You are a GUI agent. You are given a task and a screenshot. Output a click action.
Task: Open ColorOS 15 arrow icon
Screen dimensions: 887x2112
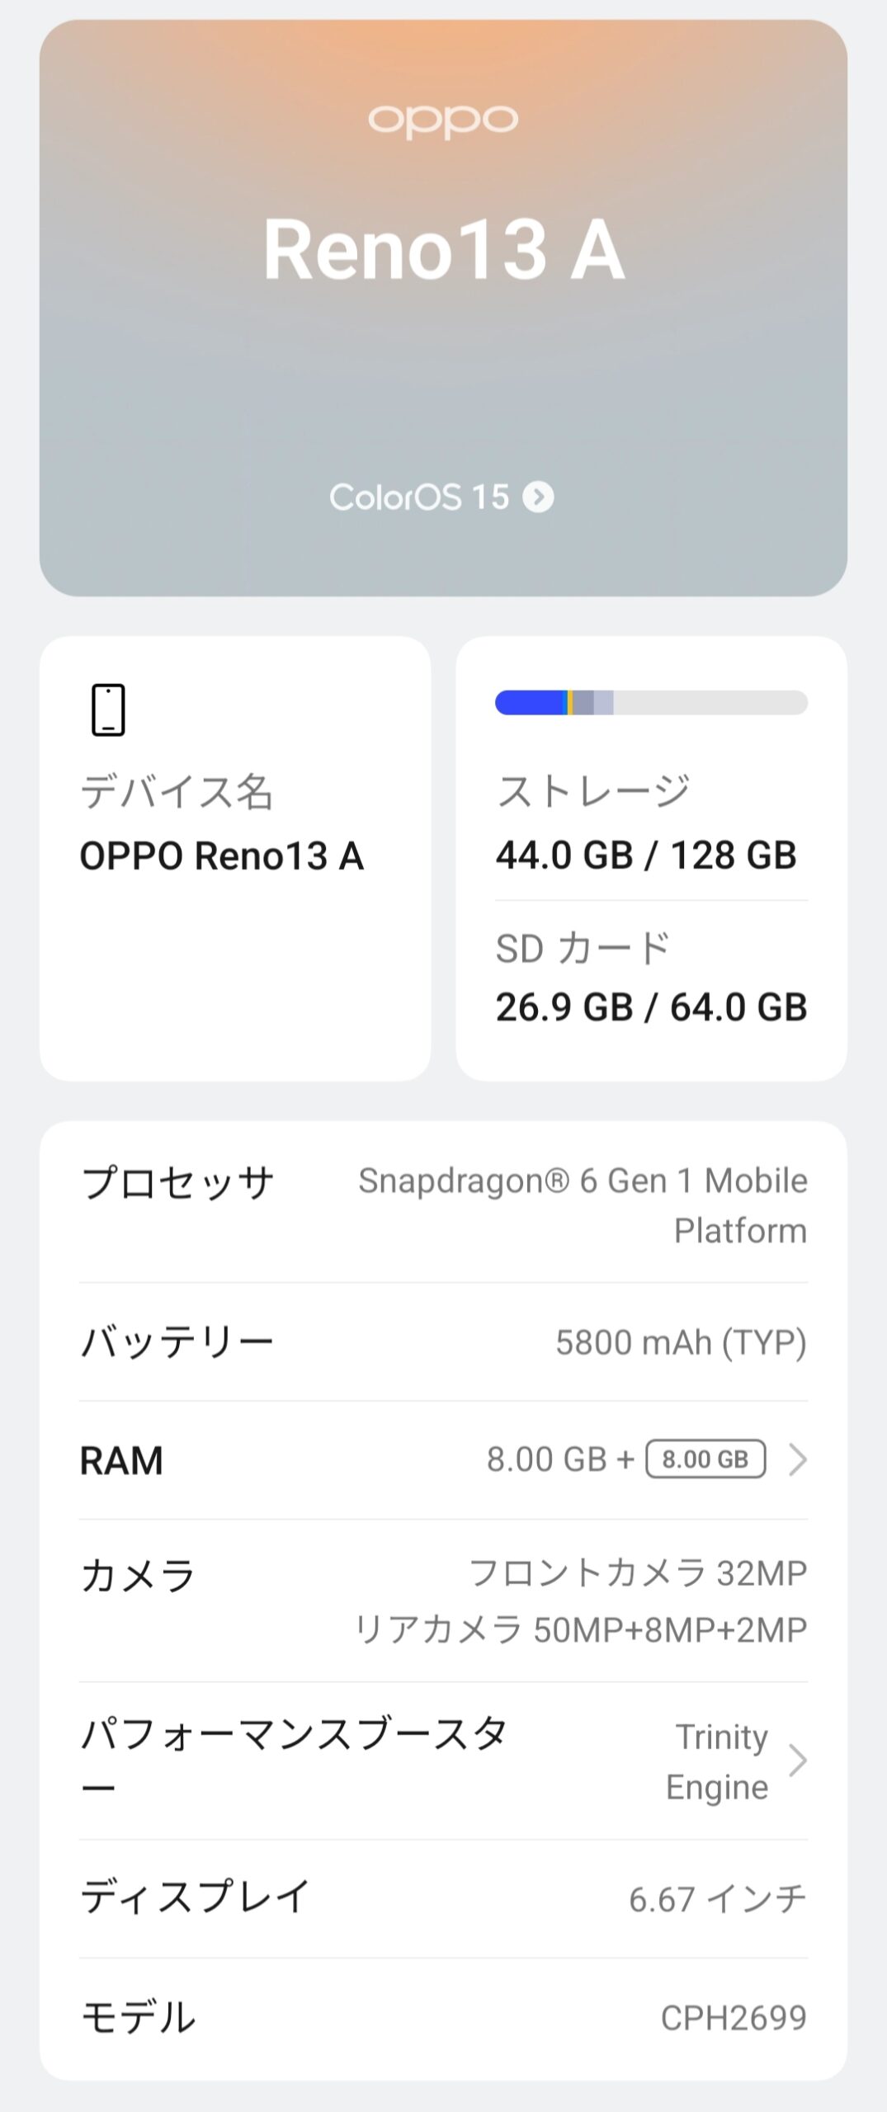(x=538, y=497)
